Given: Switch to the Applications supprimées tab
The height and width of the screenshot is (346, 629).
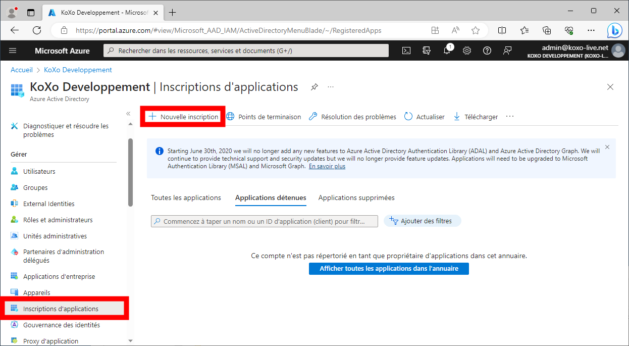Looking at the screenshot, I should tap(356, 197).
